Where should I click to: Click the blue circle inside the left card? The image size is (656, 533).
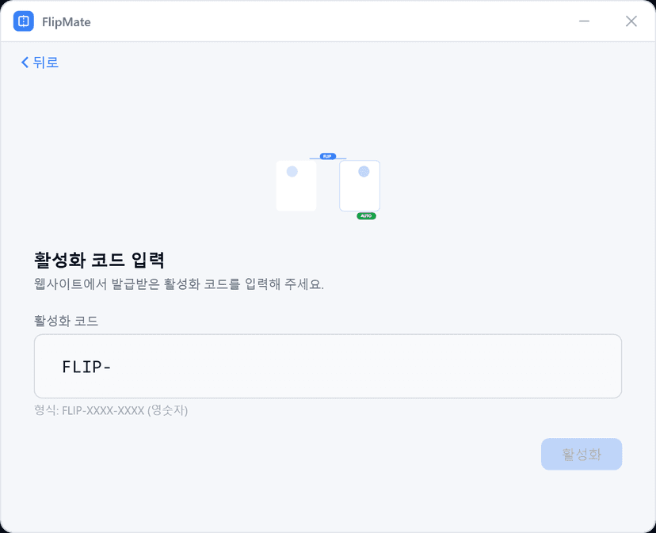[x=292, y=172]
